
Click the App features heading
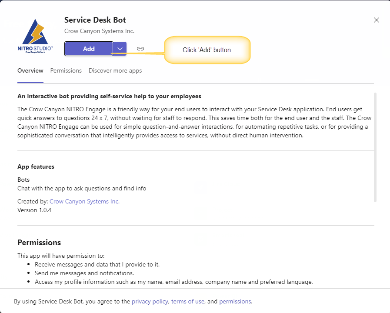36,166
